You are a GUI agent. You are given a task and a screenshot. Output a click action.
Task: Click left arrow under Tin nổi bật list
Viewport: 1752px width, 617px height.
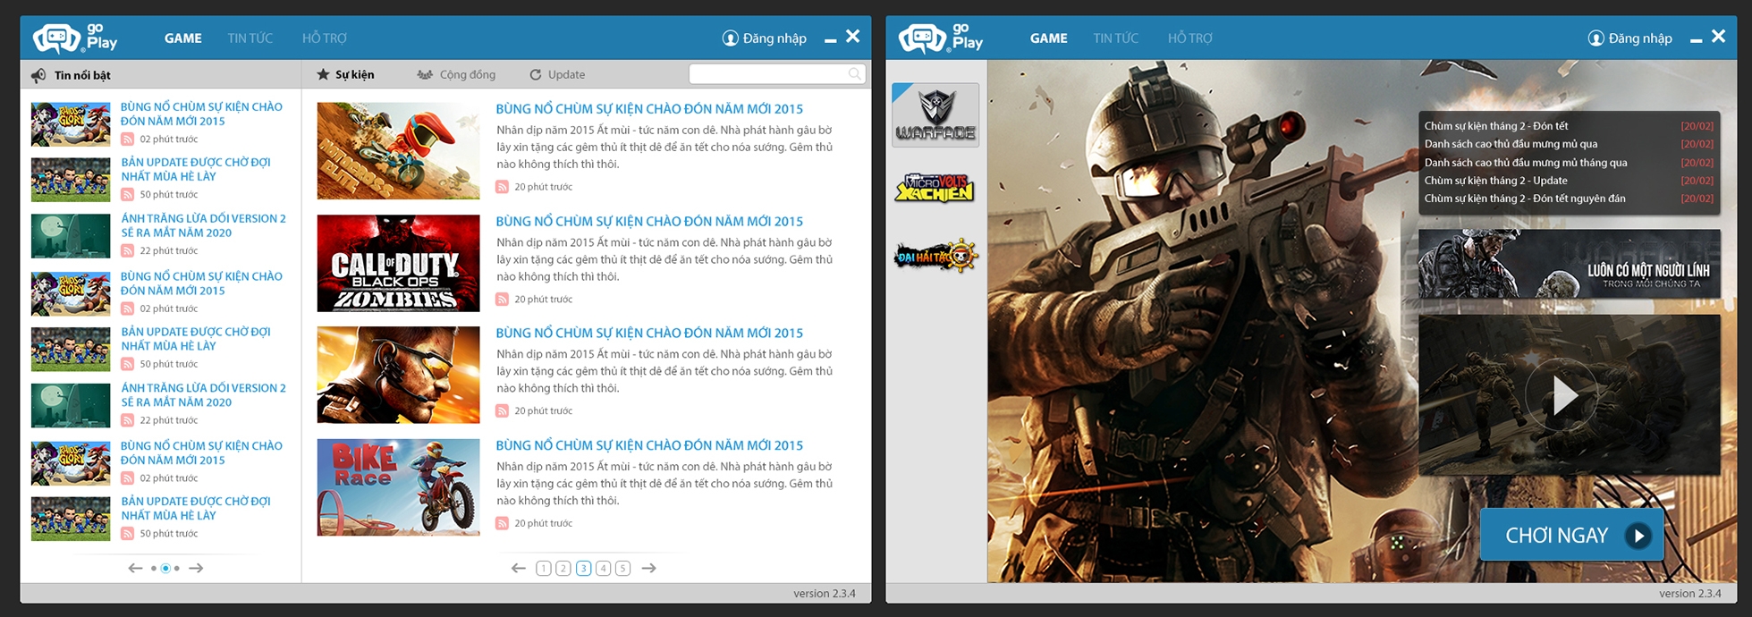click(135, 568)
